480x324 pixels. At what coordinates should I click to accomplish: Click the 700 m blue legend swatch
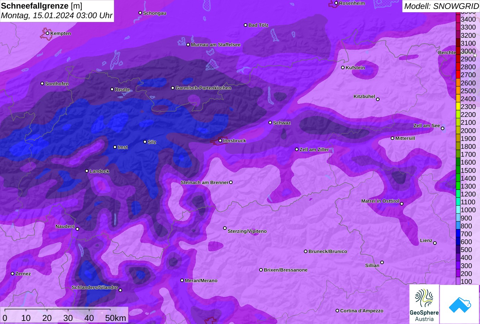click(x=458, y=234)
